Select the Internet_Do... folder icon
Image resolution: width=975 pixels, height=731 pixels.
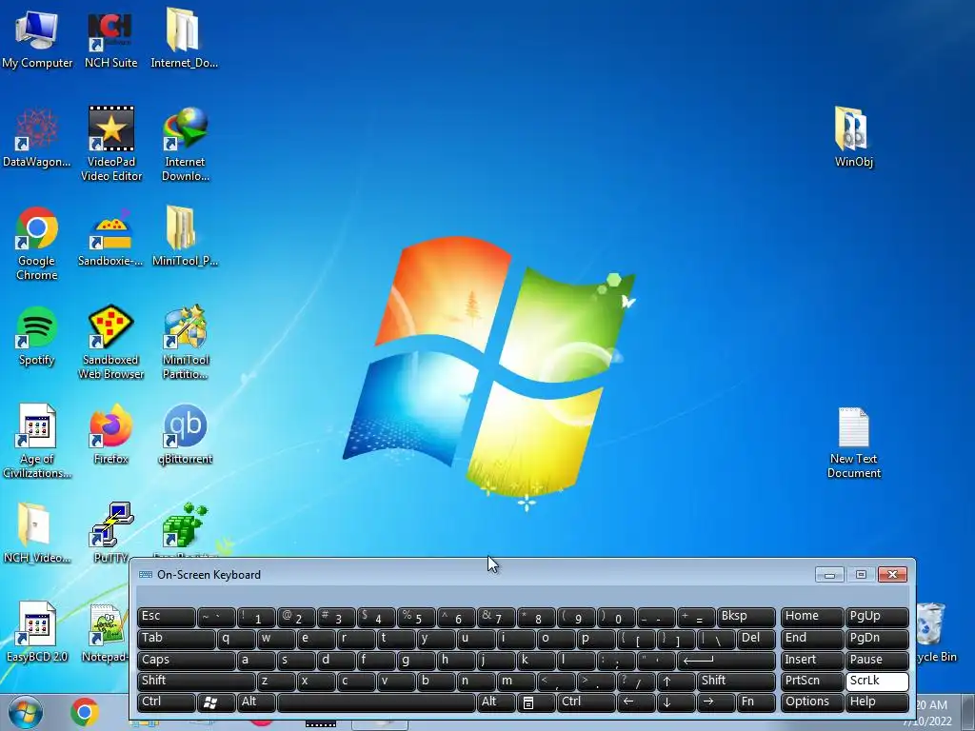184,38
